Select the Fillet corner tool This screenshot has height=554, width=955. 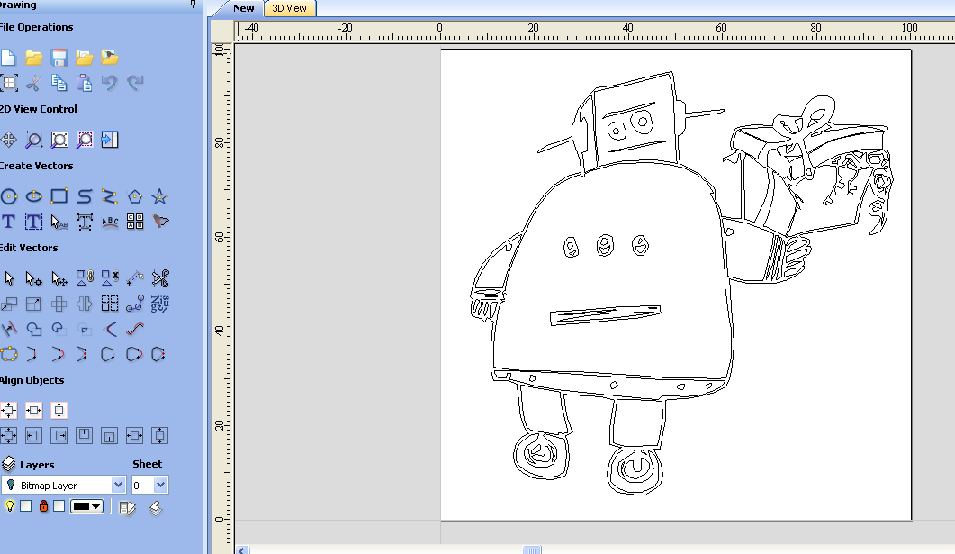tap(110, 329)
